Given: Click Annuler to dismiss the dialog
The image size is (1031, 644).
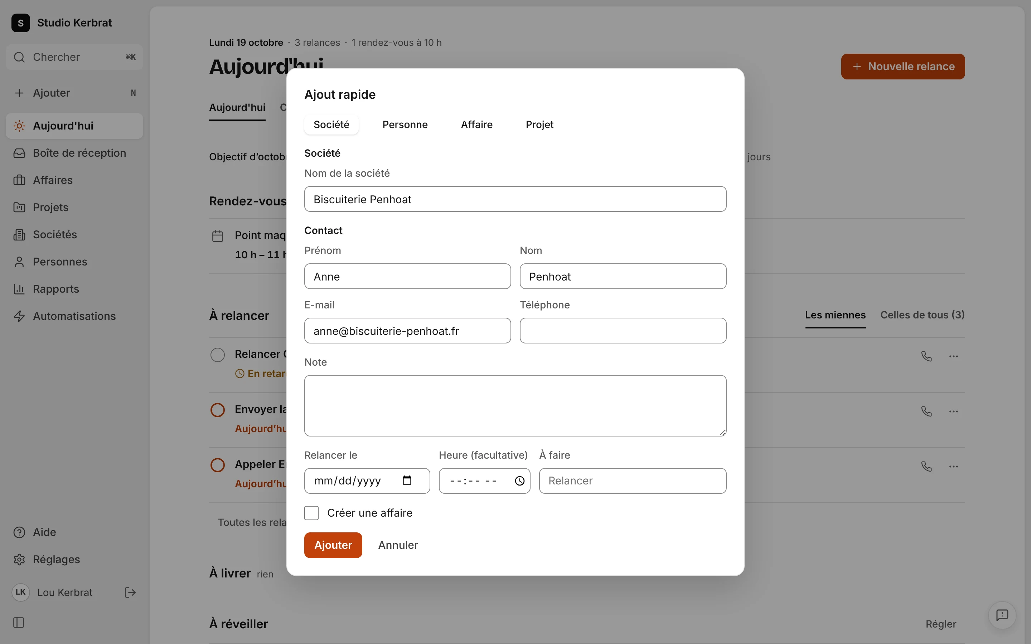Looking at the screenshot, I should [x=398, y=545].
